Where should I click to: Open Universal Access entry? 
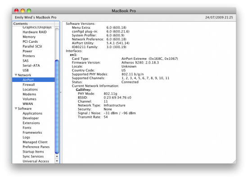click(36, 161)
